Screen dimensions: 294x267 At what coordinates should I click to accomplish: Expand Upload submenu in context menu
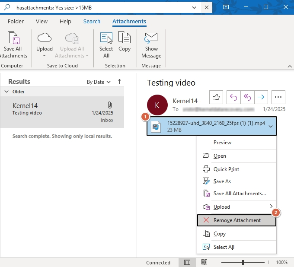(271, 207)
